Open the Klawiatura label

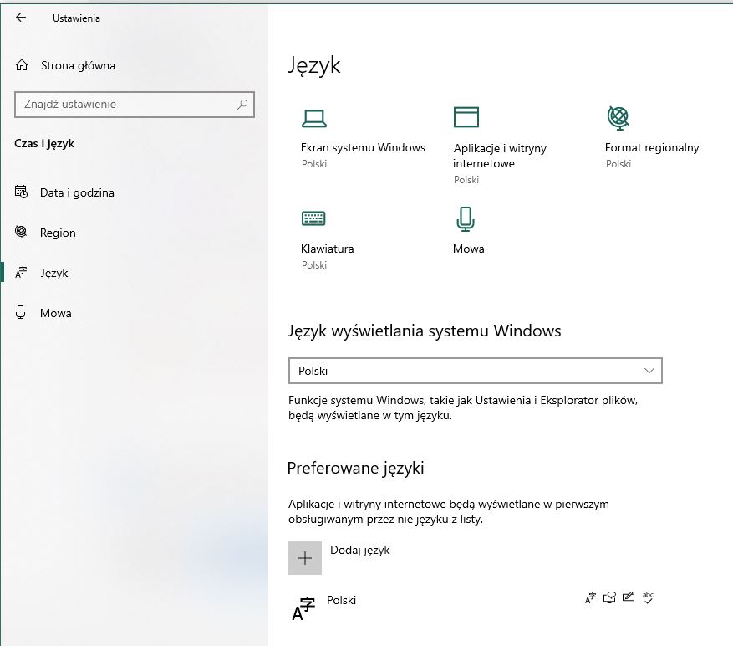click(328, 249)
